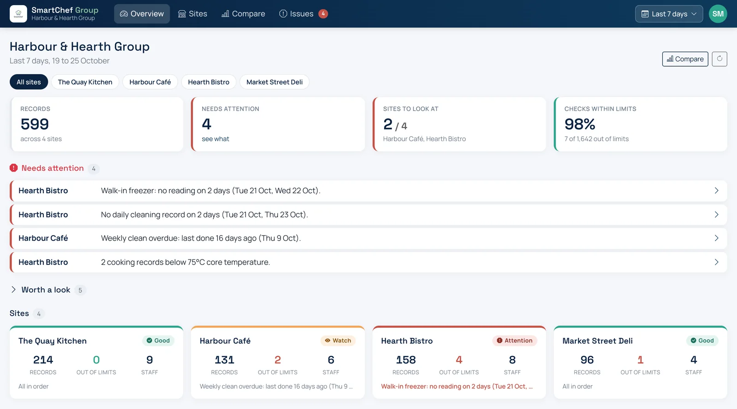
Task: Open The Quay Kitchen site card title
Action: (x=53, y=341)
